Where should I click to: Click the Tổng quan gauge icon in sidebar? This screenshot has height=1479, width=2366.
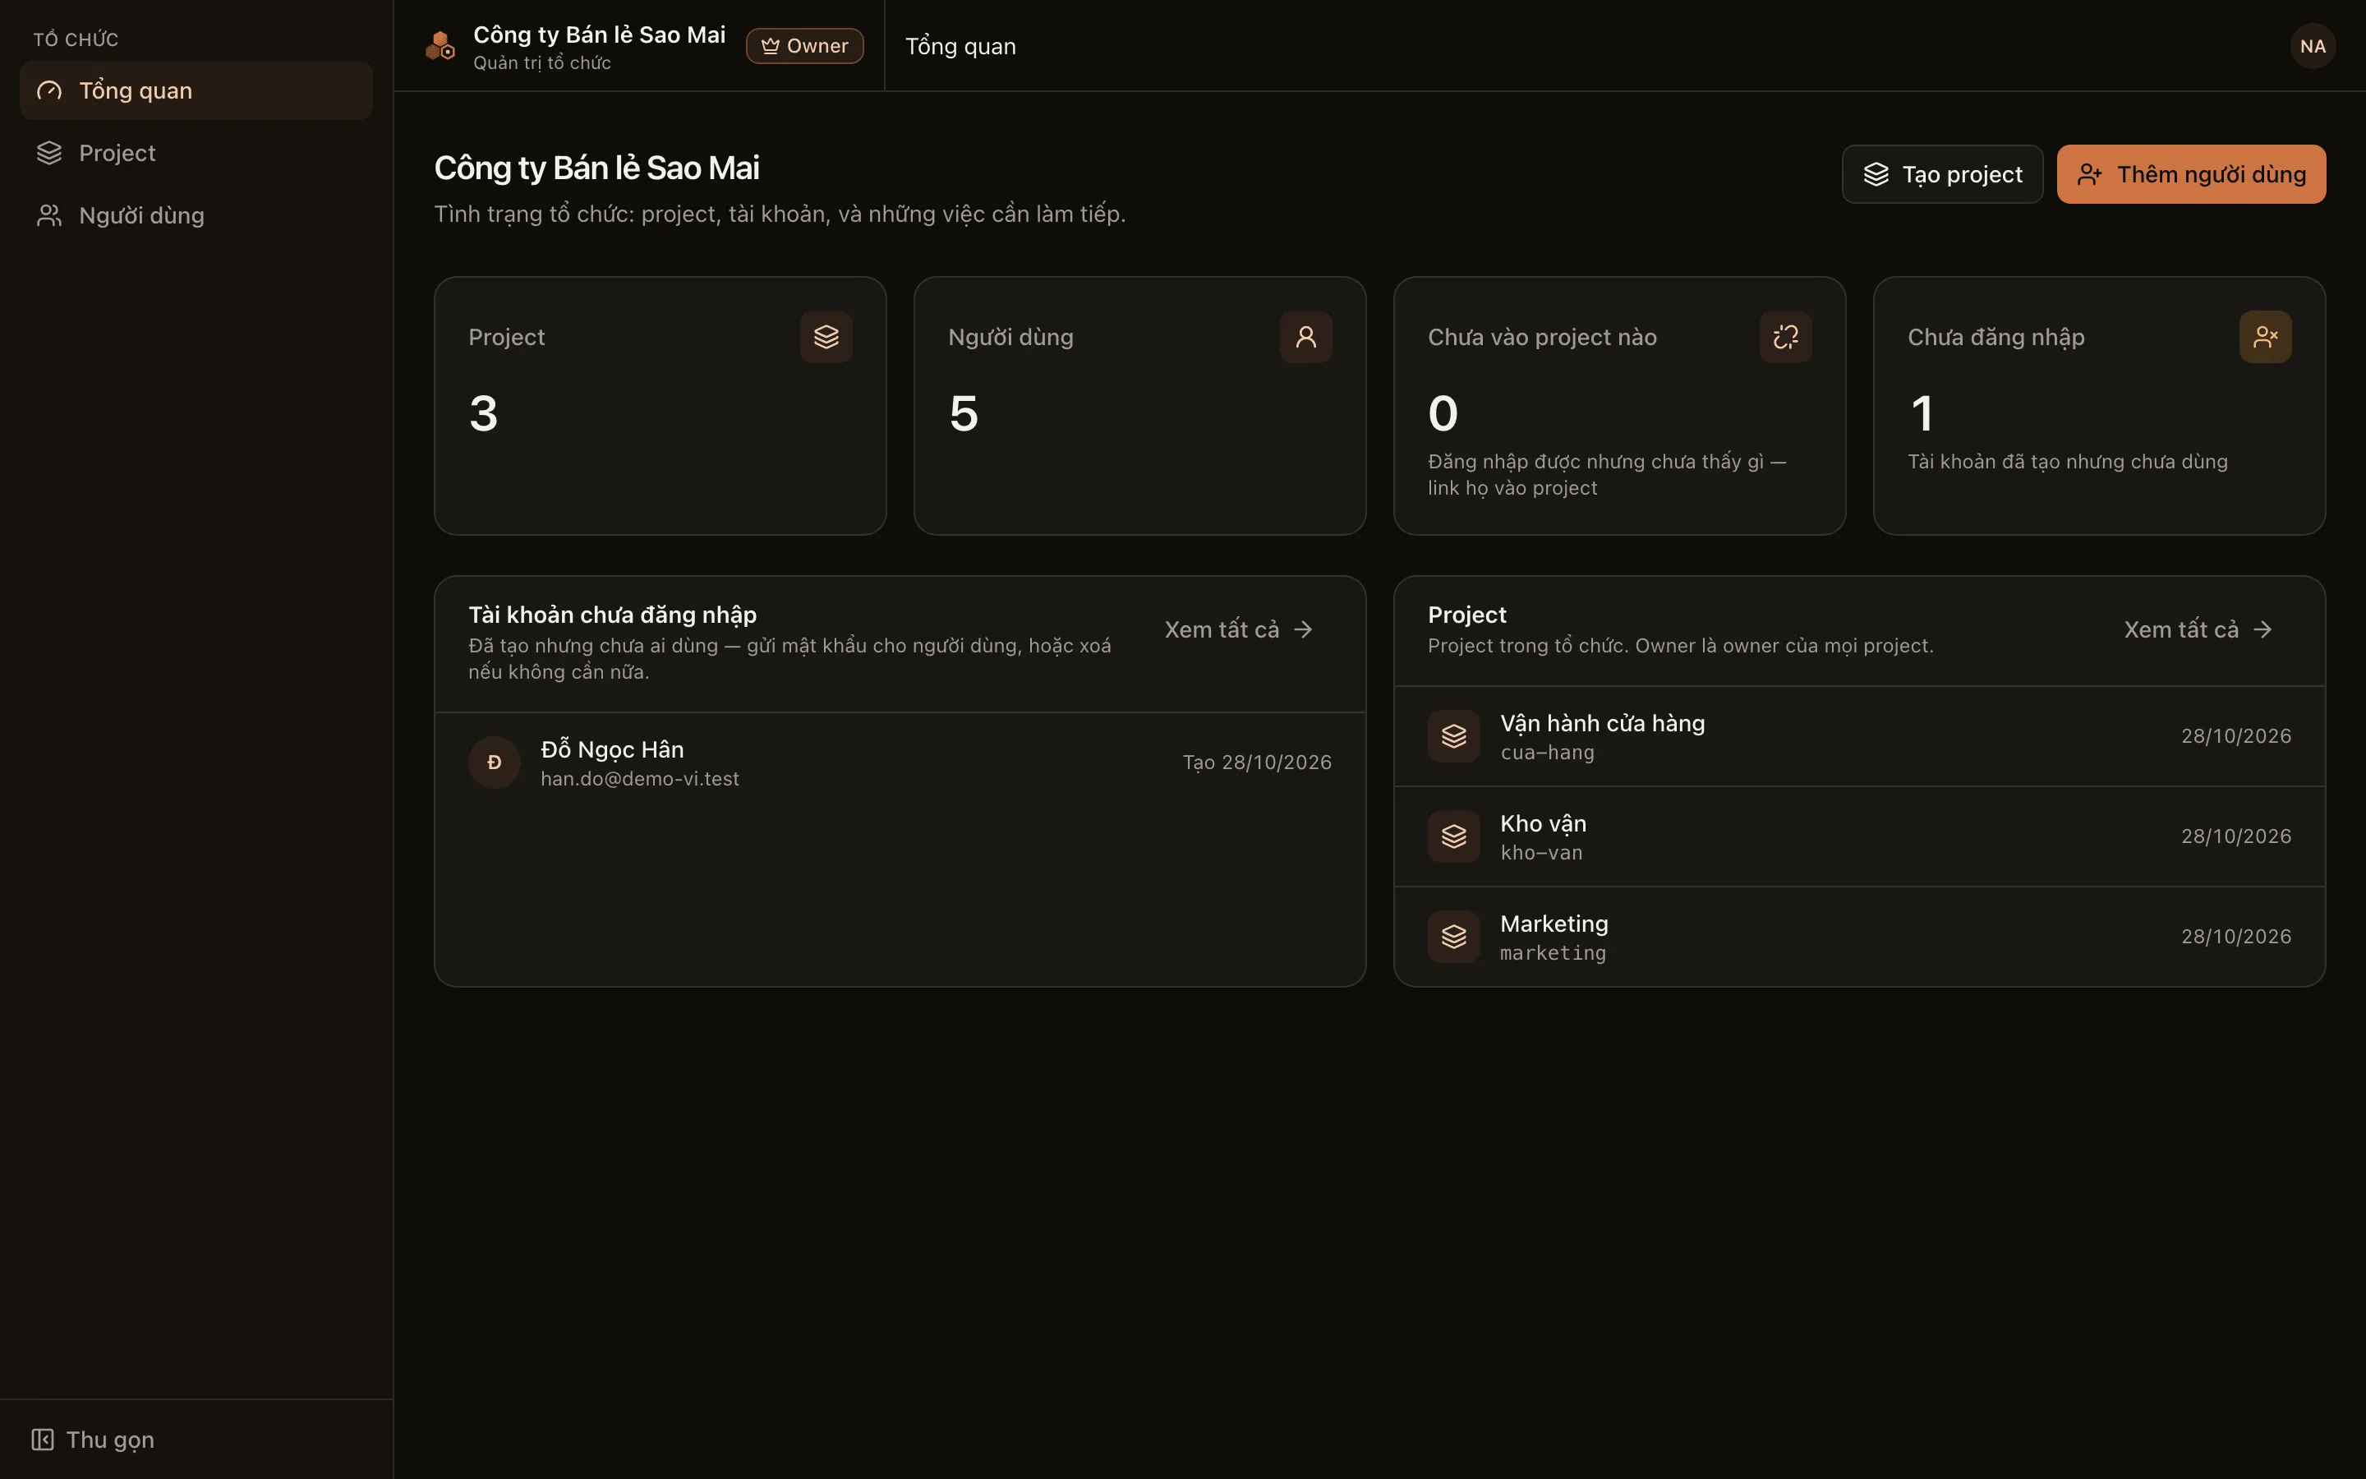[49, 91]
